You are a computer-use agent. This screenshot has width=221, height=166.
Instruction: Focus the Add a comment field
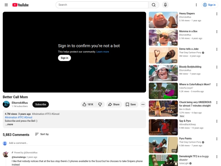click(x=76, y=143)
